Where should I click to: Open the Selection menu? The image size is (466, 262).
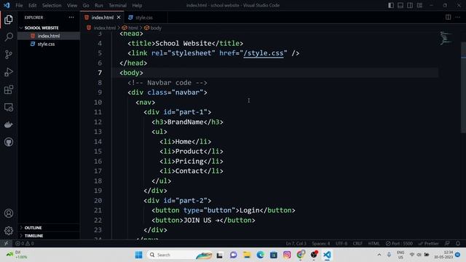tap(52, 5)
